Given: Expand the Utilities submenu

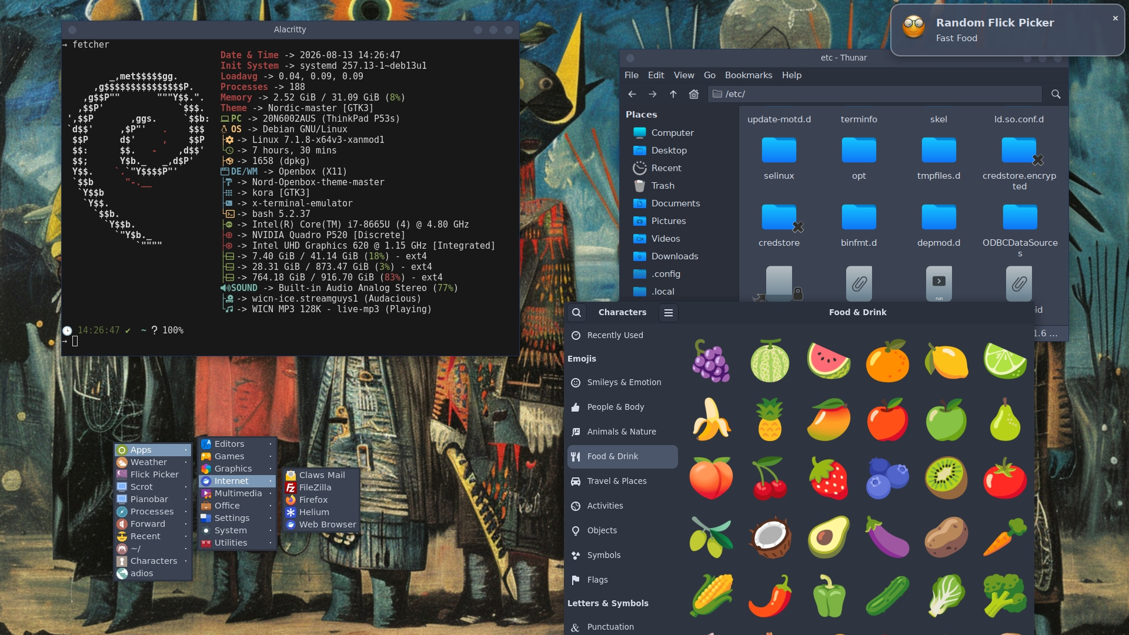Looking at the screenshot, I should click(238, 543).
